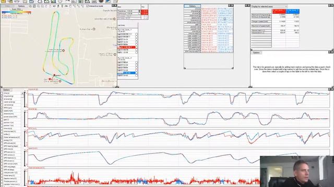Click the zoom out magnifier on map toolbar
334x187 pixels.
(x=42, y=6)
